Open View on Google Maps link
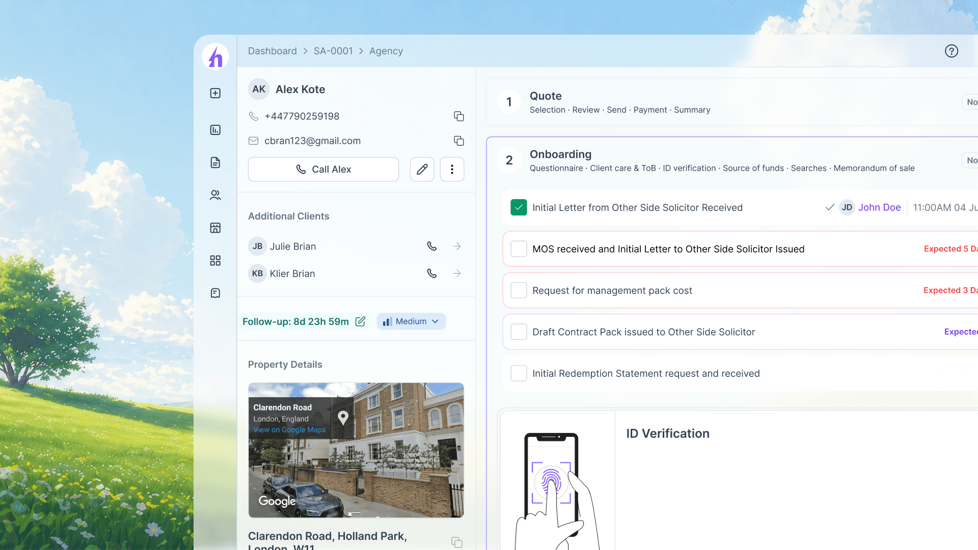The height and width of the screenshot is (550, 978). click(x=289, y=430)
